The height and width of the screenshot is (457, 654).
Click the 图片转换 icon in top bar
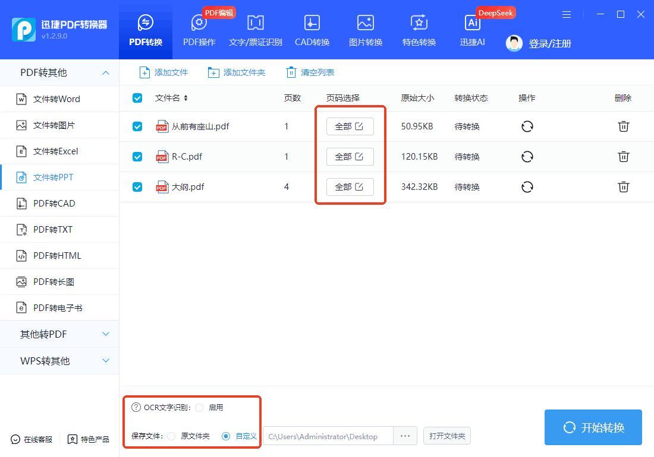(x=365, y=24)
